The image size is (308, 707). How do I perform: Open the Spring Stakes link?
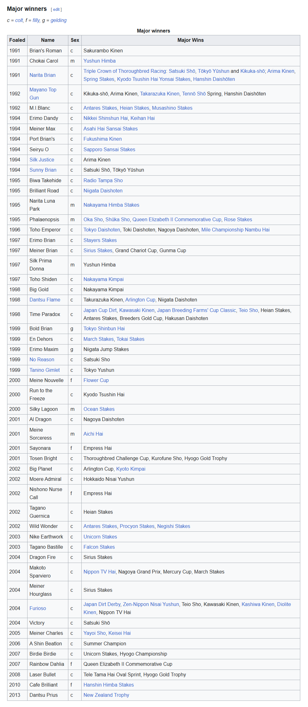tap(99, 79)
